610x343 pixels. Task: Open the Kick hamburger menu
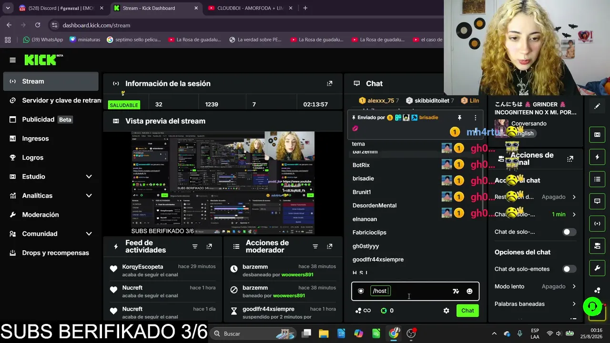12,60
